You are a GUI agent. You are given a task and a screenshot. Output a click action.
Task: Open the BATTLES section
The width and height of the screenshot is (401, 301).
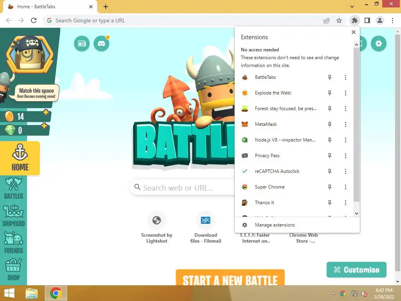[14, 188]
